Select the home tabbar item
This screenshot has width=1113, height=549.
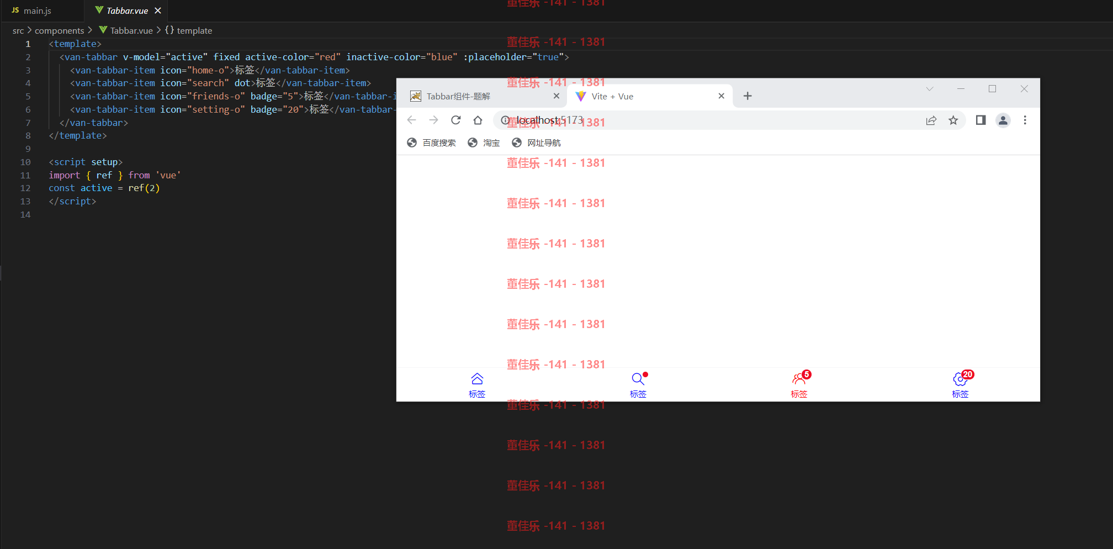(477, 385)
